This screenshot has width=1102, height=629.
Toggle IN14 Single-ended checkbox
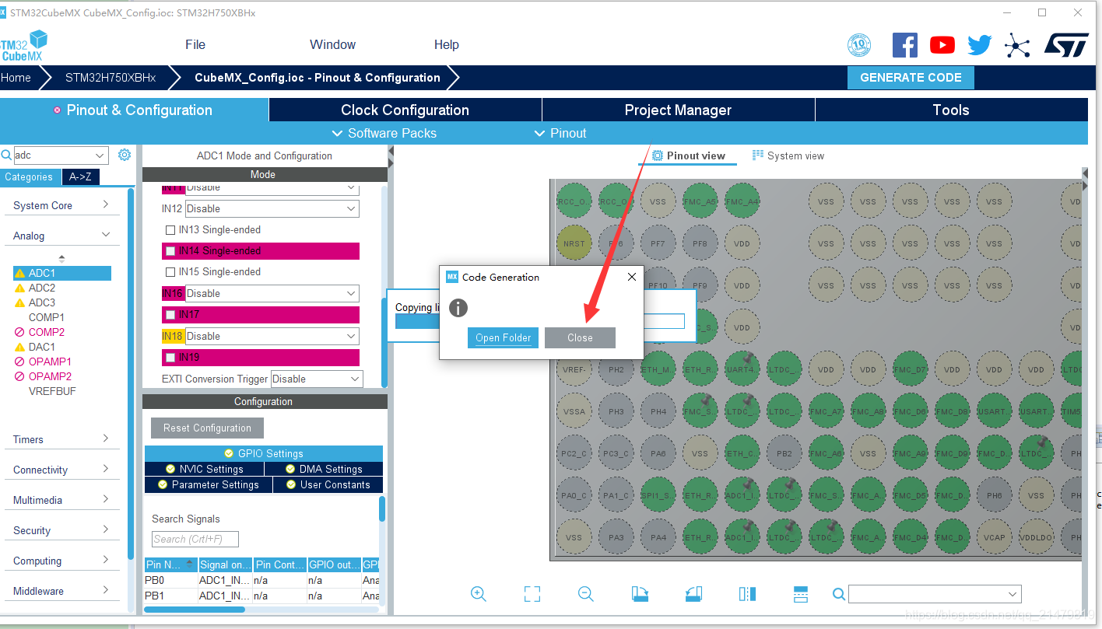(x=170, y=251)
